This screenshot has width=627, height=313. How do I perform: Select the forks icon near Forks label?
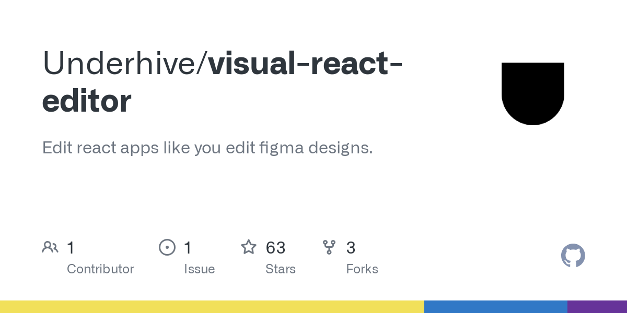[x=329, y=247]
